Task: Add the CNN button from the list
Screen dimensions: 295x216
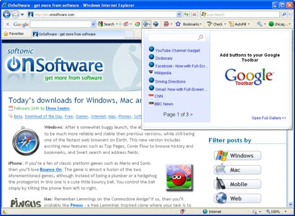Action: [158, 96]
